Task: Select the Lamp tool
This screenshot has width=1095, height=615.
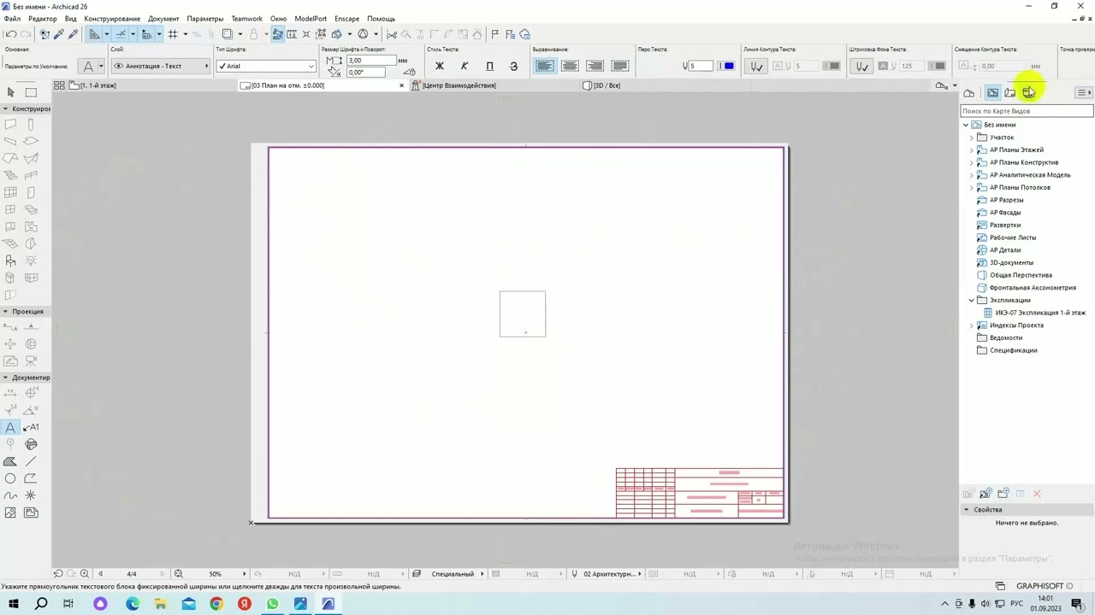Action: [x=31, y=261]
